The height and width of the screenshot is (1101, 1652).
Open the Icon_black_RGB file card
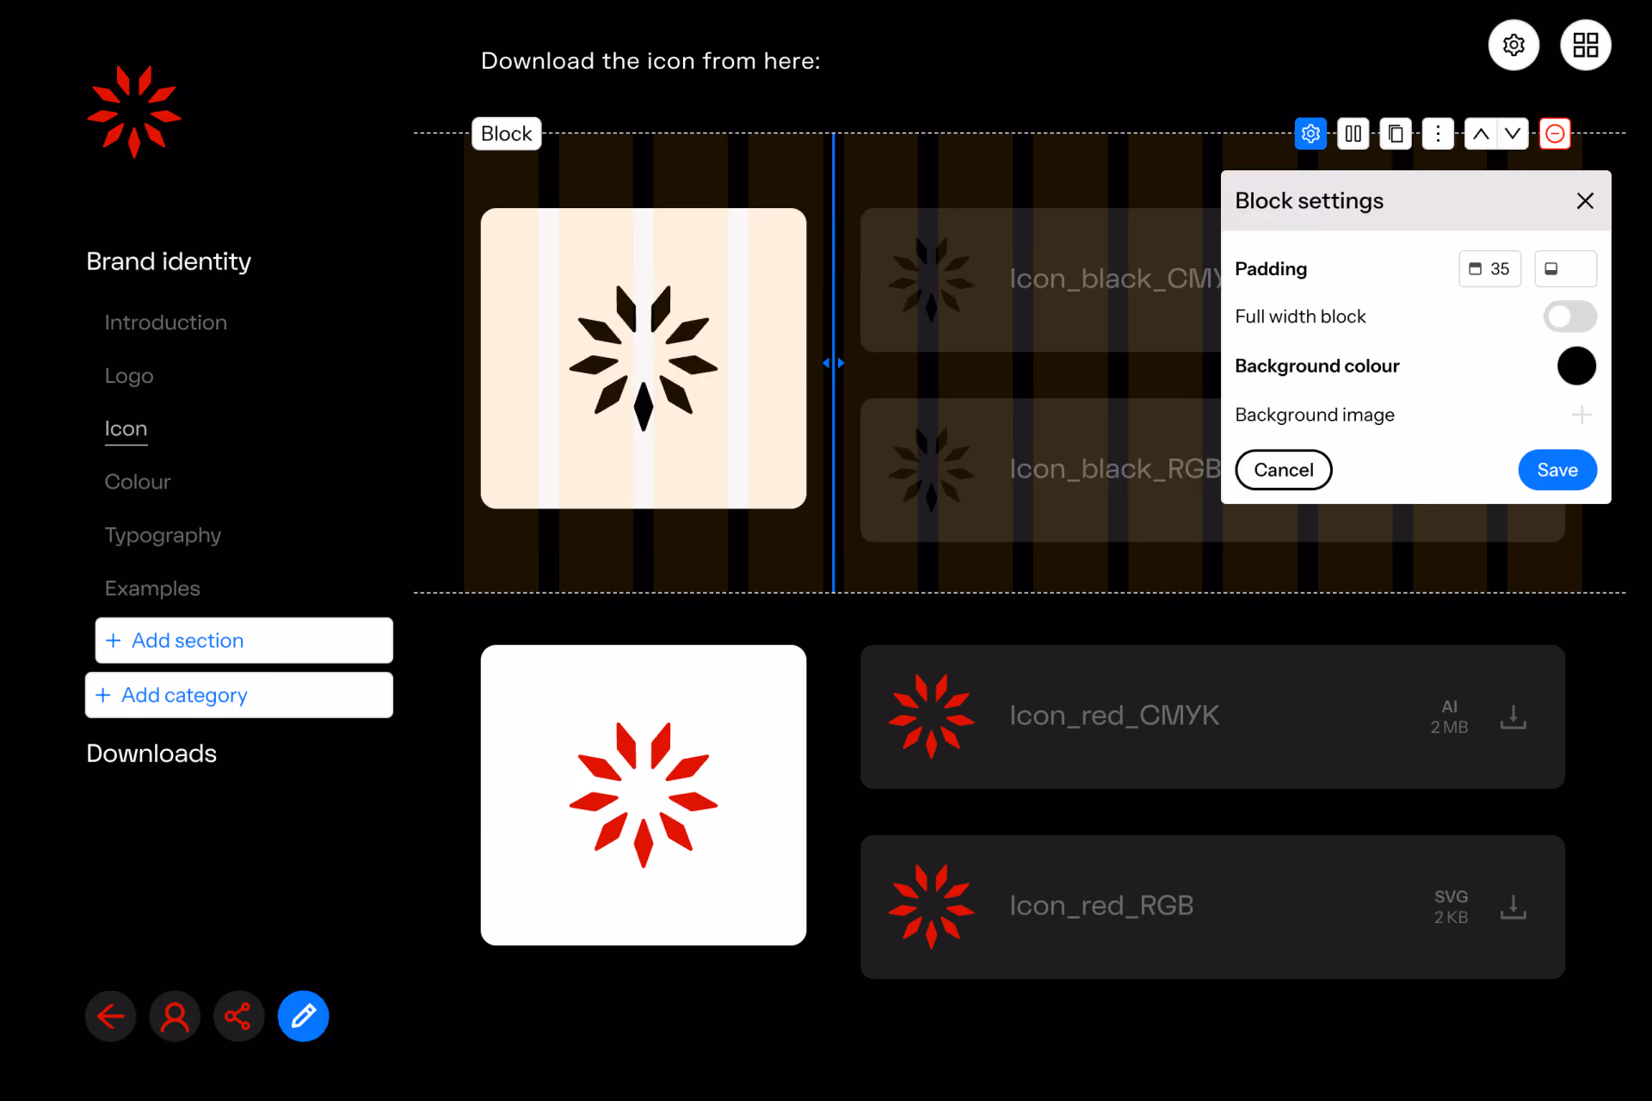1040,470
